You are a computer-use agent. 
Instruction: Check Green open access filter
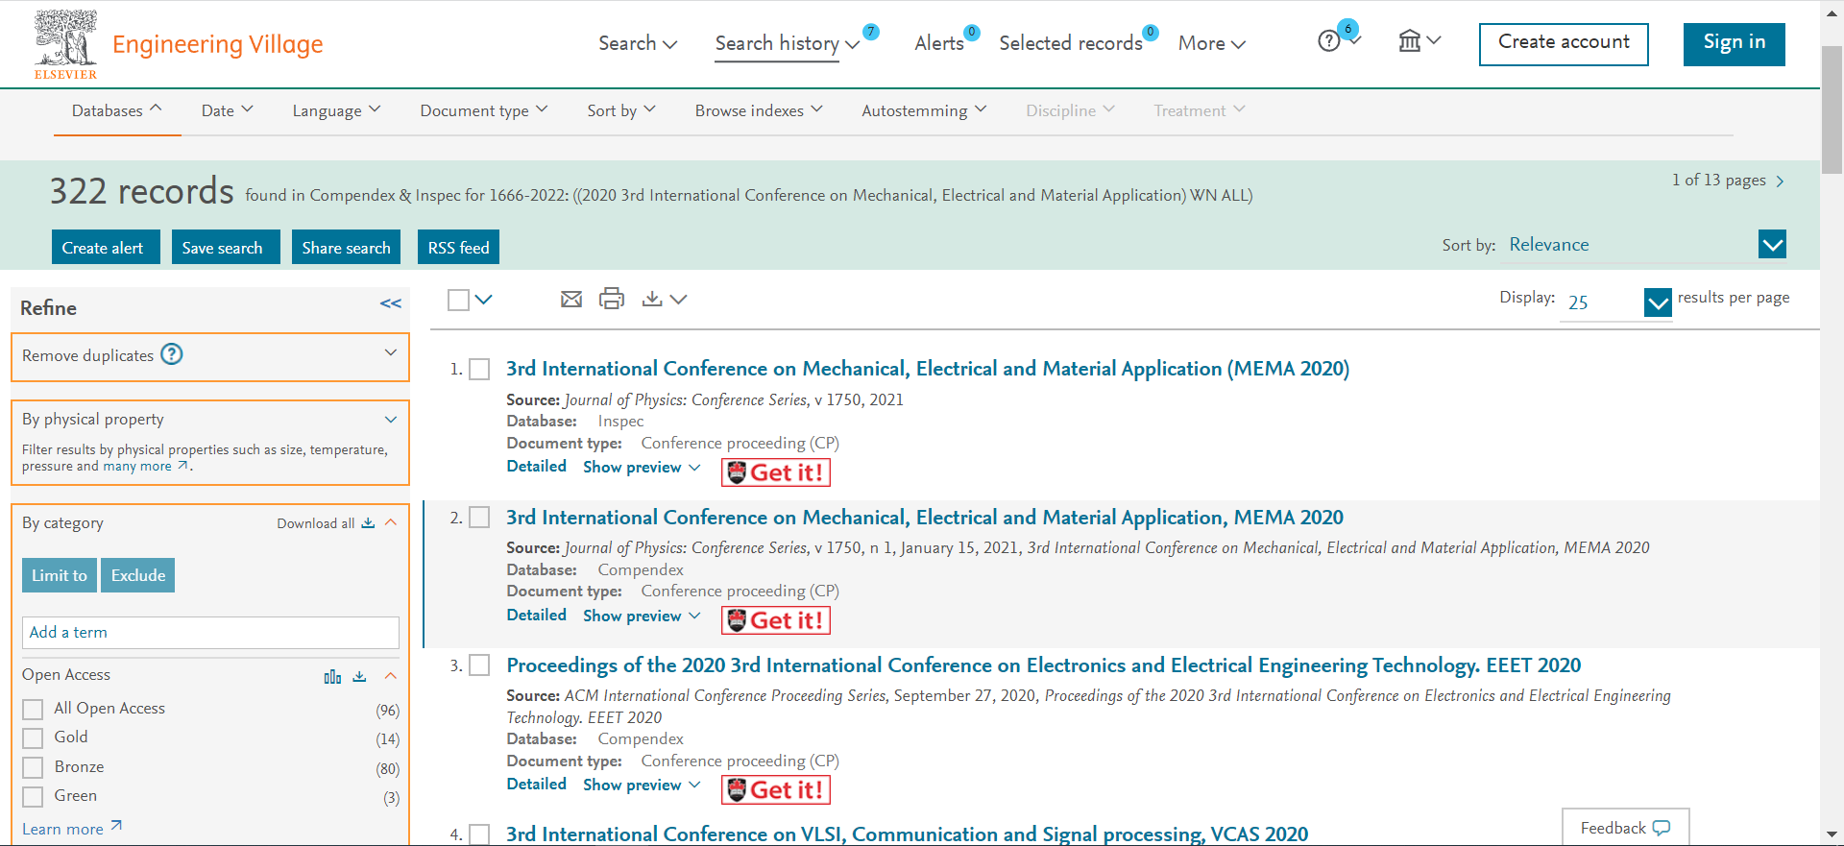coord(33,796)
